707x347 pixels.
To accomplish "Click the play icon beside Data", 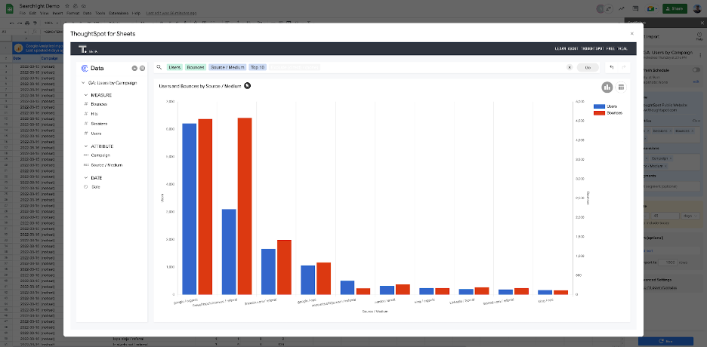I will 134,69.
